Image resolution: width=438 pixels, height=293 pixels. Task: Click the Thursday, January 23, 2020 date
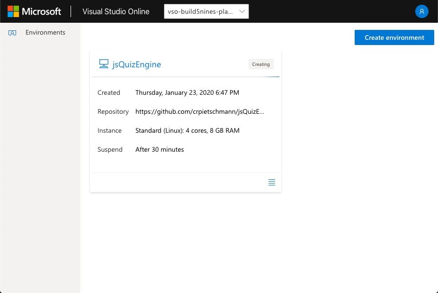[x=187, y=92]
